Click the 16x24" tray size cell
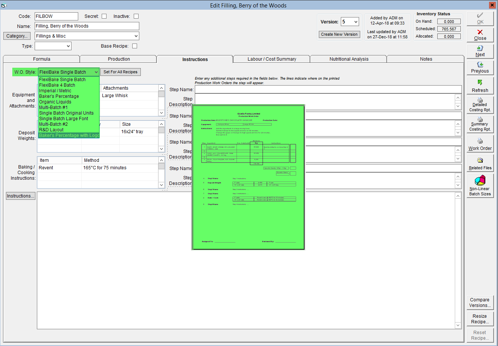Screen dimensions: 498x346 pos(139,132)
